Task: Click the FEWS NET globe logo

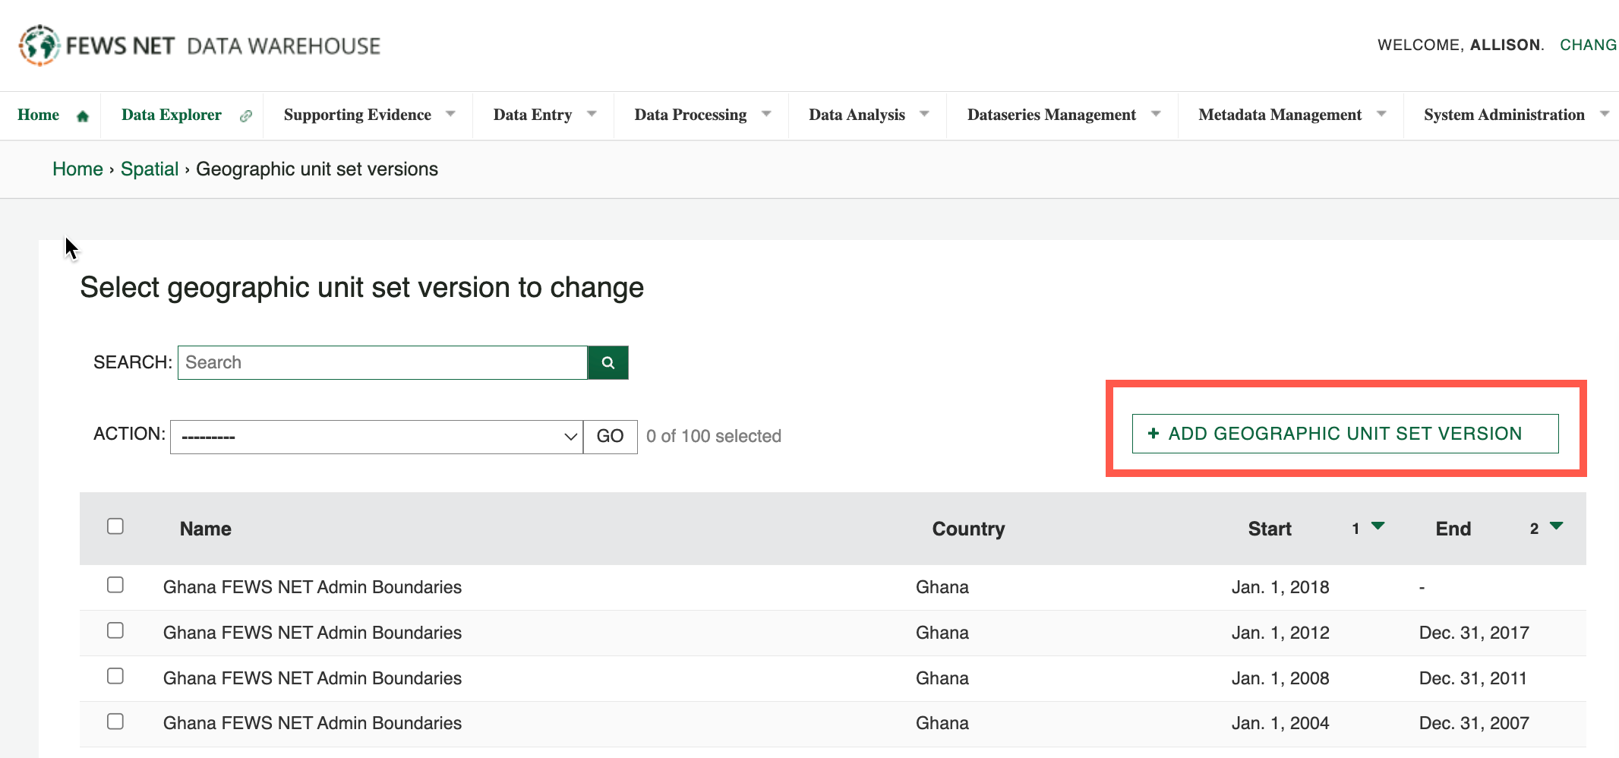Action: pyautogui.click(x=39, y=46)
